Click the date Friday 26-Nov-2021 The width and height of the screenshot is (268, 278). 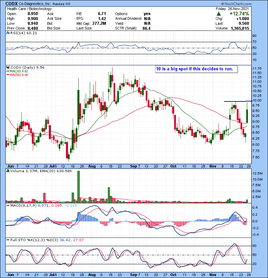click(232, 9)
